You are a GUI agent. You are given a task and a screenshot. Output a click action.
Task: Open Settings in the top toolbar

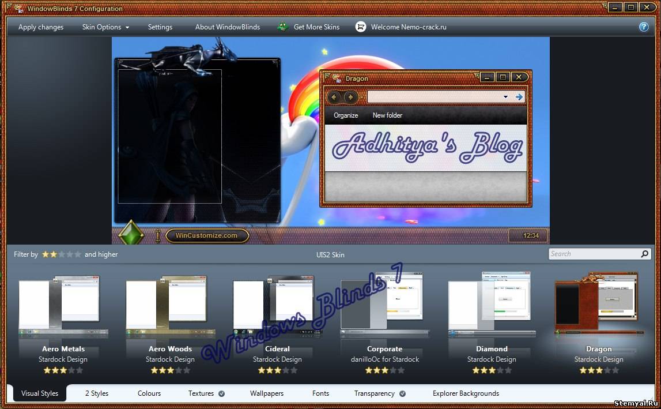(x=160, y=27)
